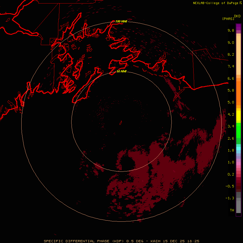Click the 1.8 value on color scale
The image size is (243, 243).
[231, 150]
